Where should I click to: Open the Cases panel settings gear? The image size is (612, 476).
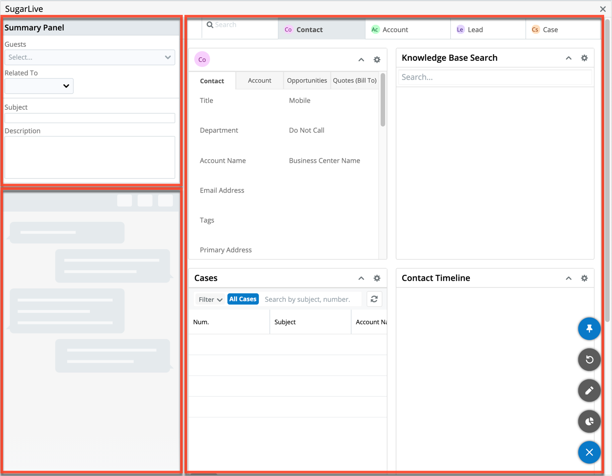377,278
